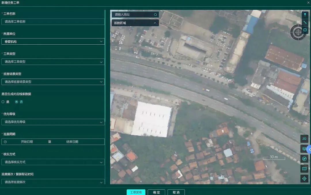Switch map view with 2D button
This screenshot has height=195, width=311.
coord(304,139)
